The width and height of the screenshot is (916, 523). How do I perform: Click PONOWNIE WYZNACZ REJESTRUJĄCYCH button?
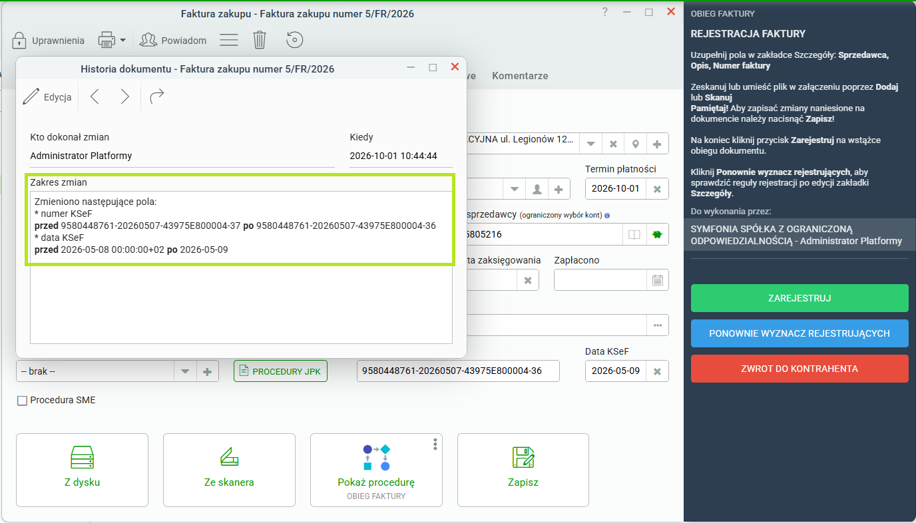pos(800,333)
